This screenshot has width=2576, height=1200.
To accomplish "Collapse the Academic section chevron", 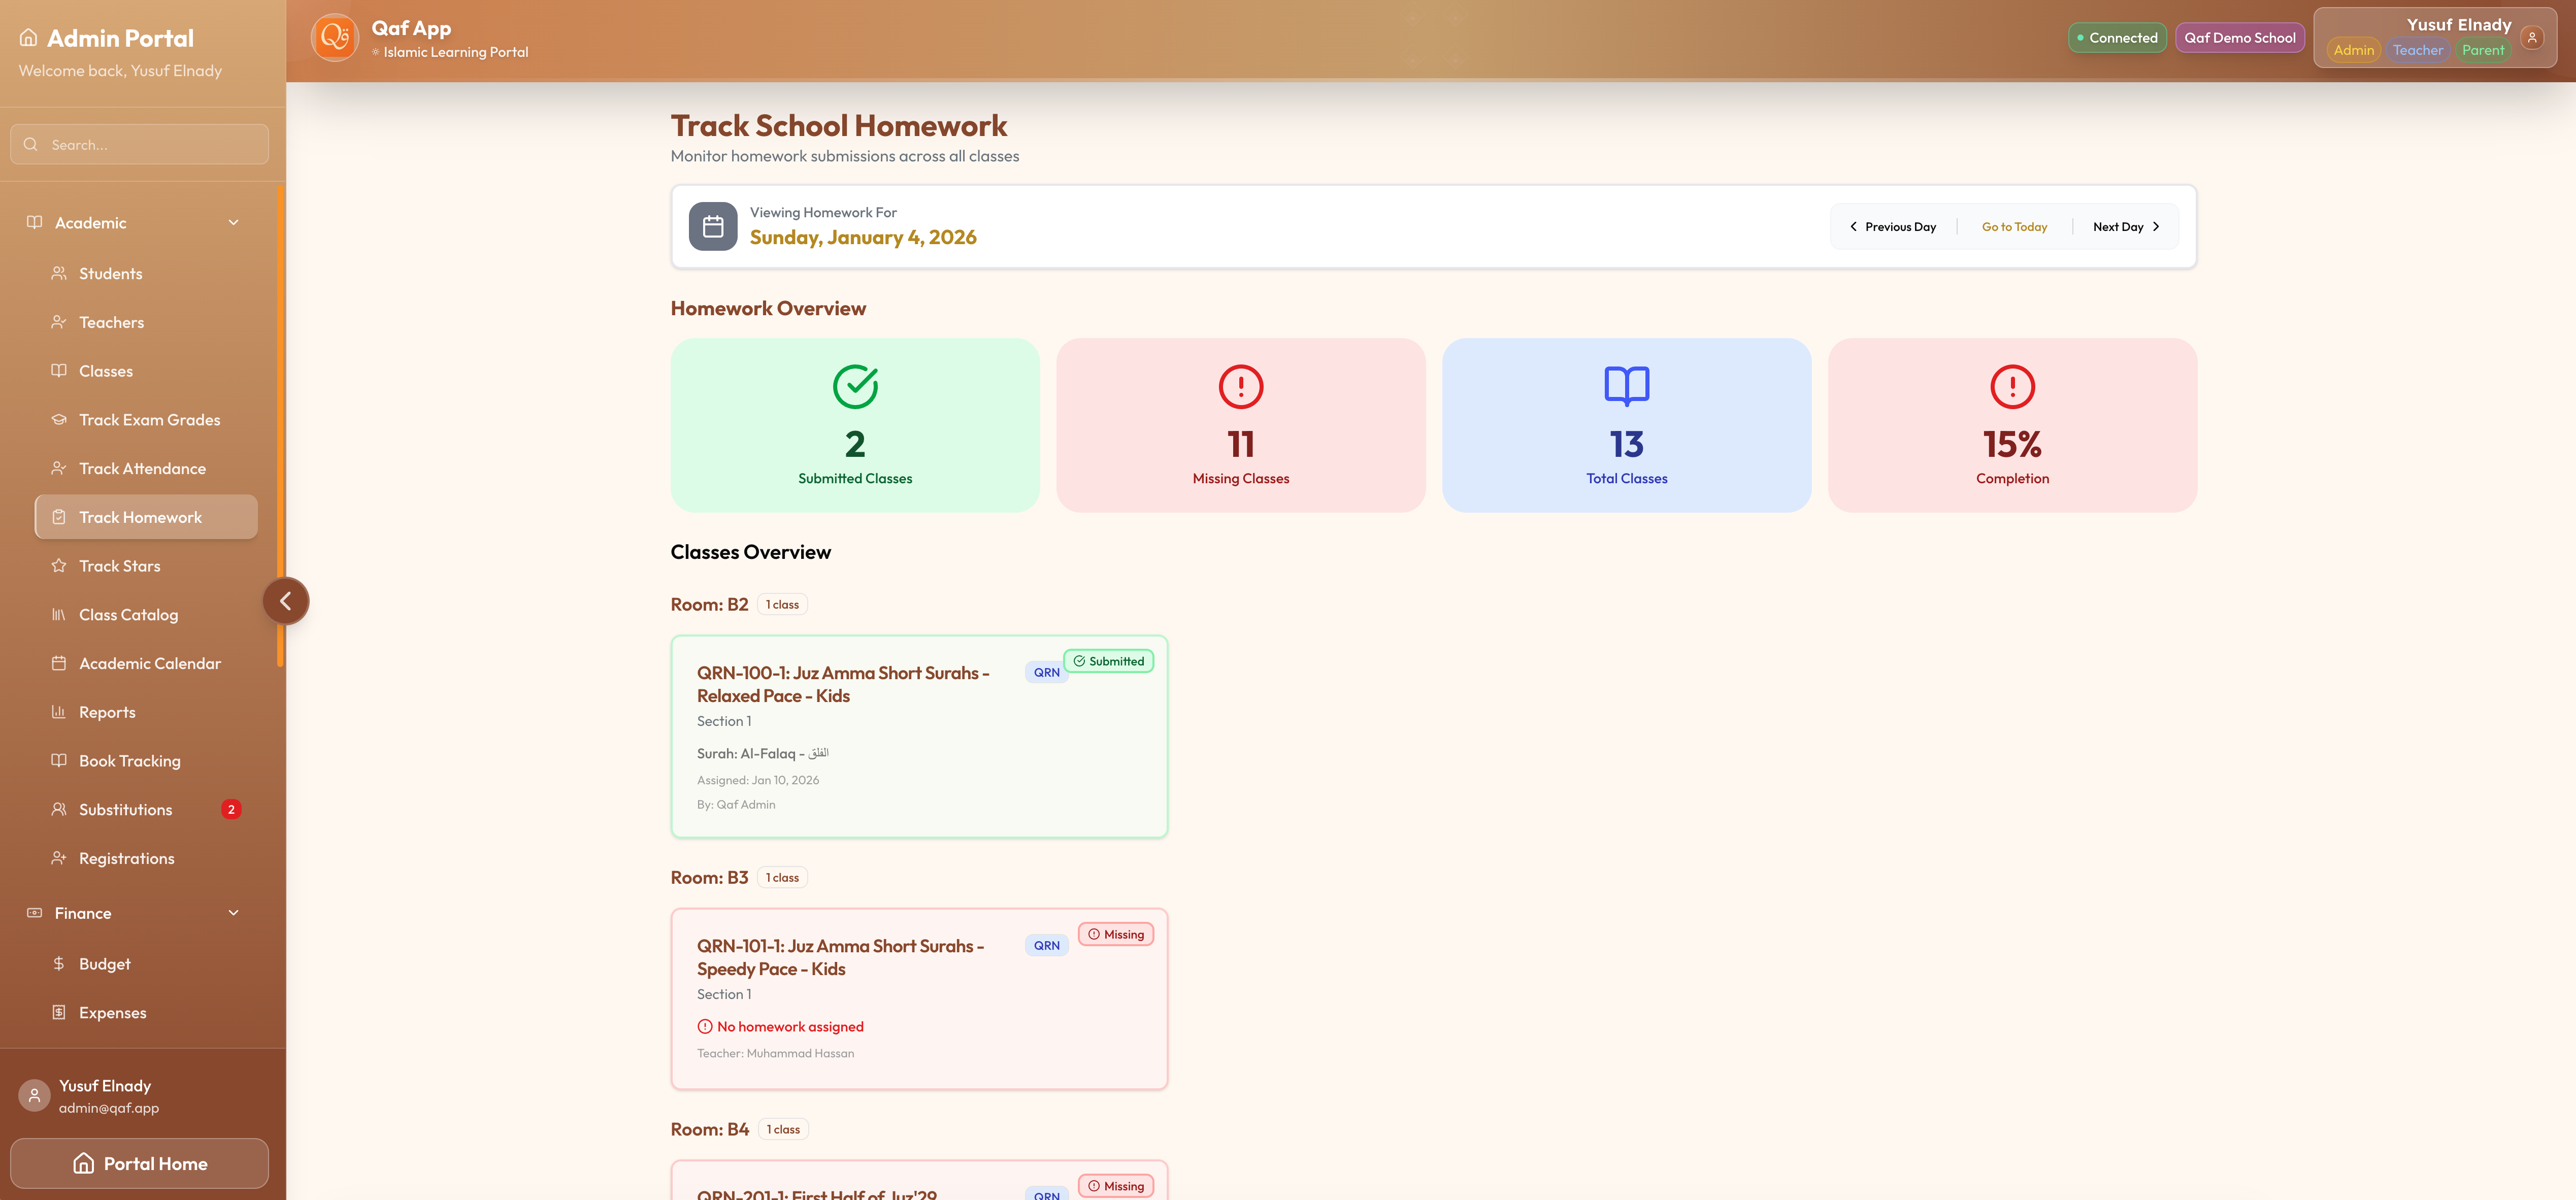I will click(233, 222).
